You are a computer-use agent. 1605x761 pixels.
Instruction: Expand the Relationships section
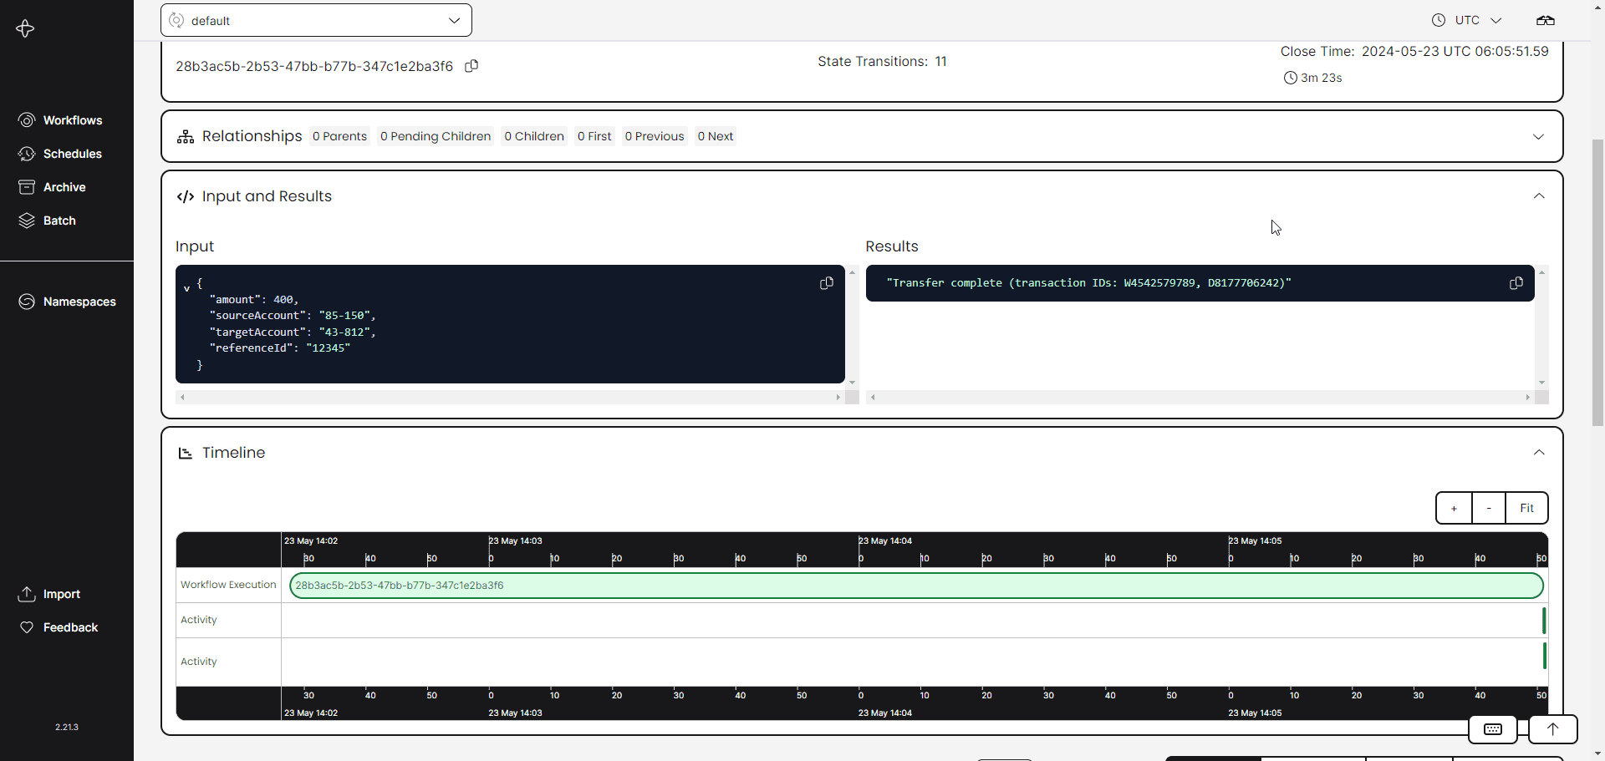click(x=1538, y=136)
